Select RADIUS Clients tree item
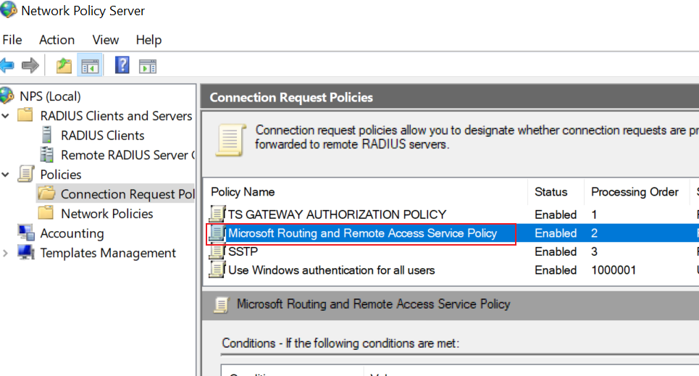This screenshot has height=376, width=699. point(103,135)
